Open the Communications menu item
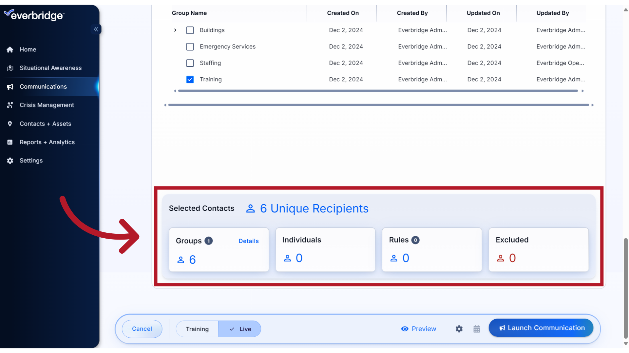629x353 pixels. 43,87
